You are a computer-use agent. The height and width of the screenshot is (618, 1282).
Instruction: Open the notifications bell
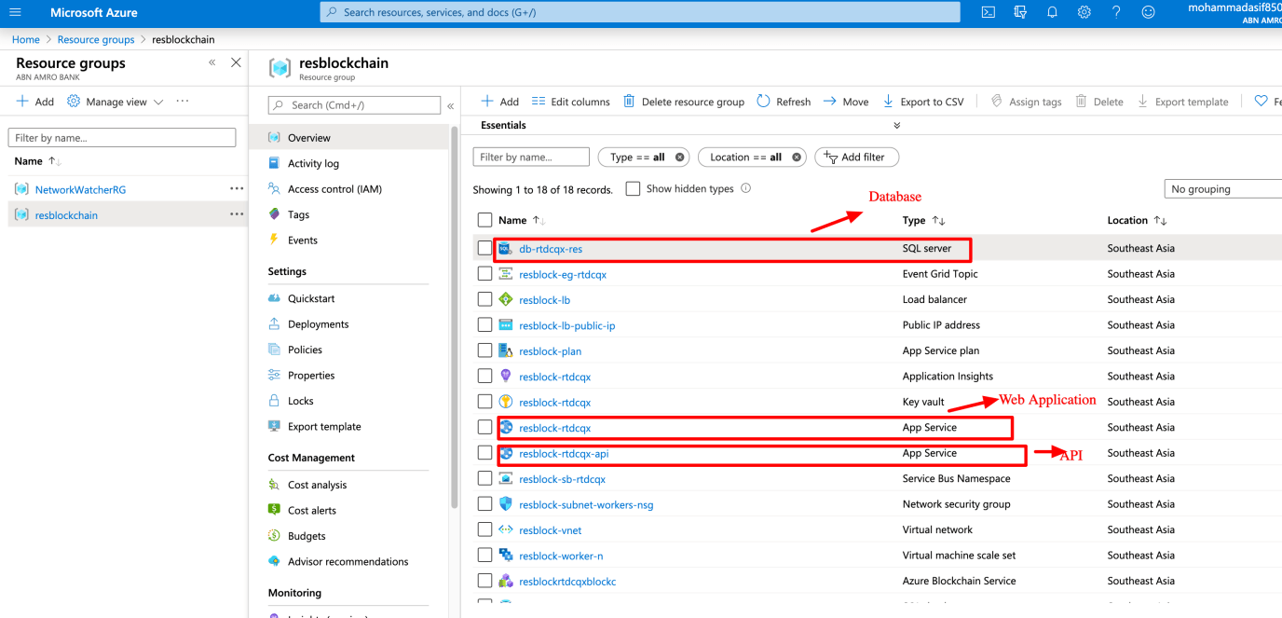click(1052, 12)
